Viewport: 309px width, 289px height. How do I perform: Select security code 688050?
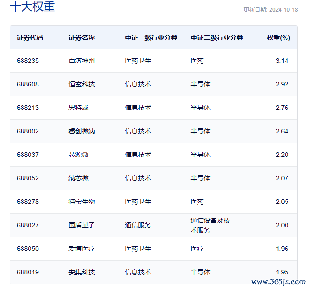coord(28,249)
